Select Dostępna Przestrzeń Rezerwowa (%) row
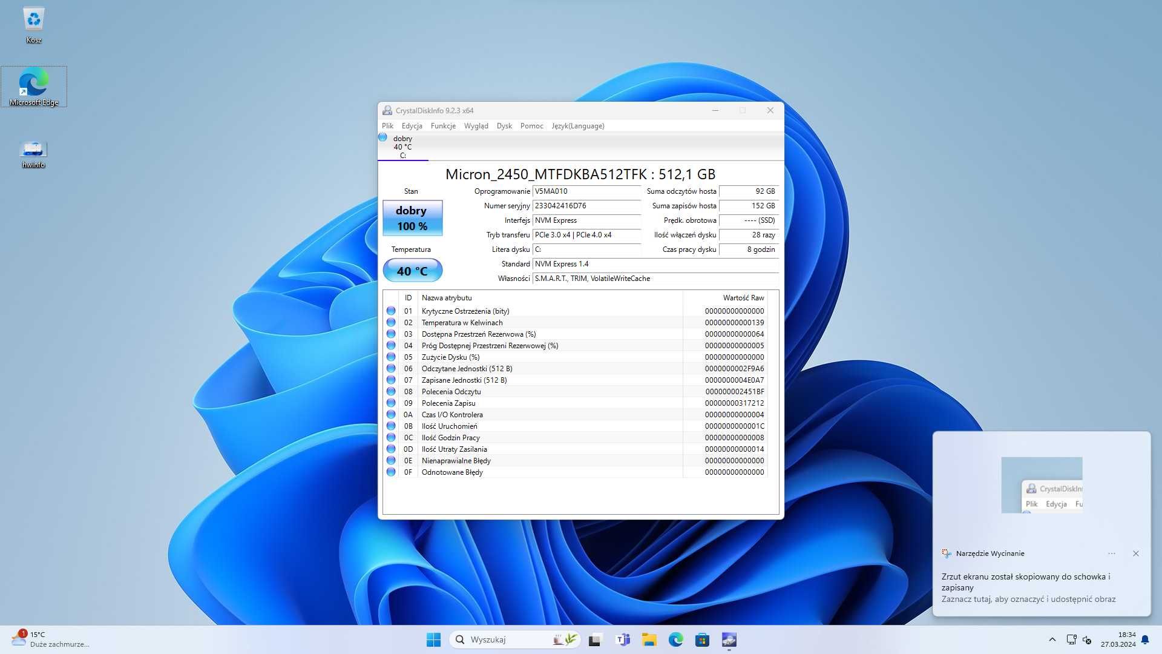The width and height of the screenshot is (1162, 654). (575, 334)
